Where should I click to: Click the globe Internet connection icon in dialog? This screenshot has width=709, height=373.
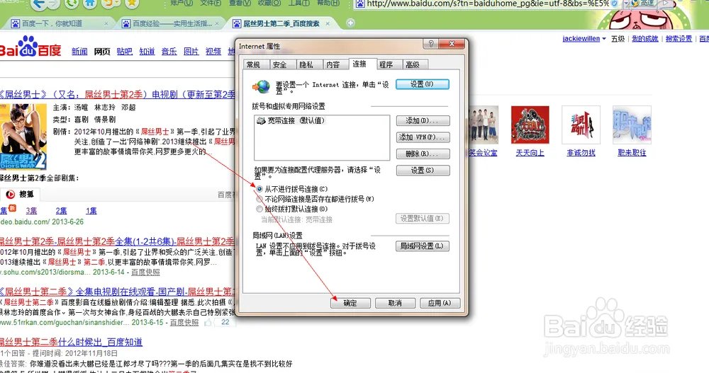(x=261, y=86)
